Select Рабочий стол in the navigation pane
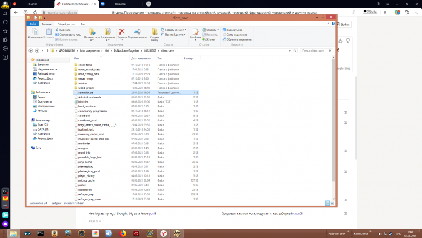Viewport: 422px width, 238px height. tap(44, 74)
